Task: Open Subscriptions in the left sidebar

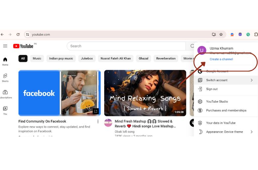Action: pos(5,94)
